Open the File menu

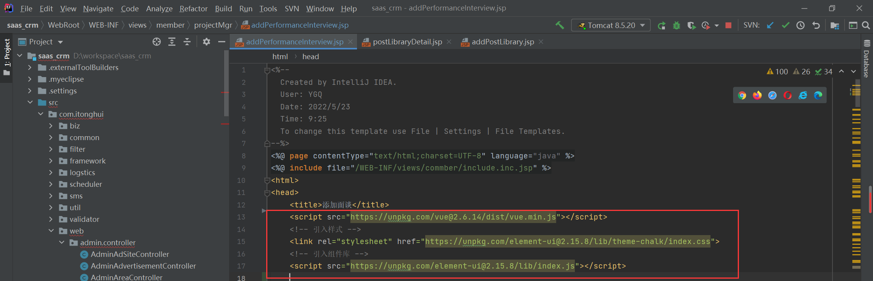[x=26, y=9]
